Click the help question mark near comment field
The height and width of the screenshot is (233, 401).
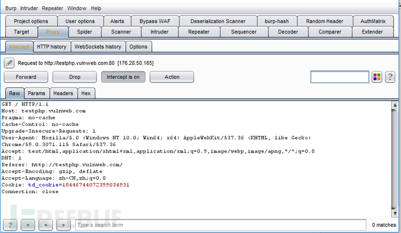click(x=390, y=77)
